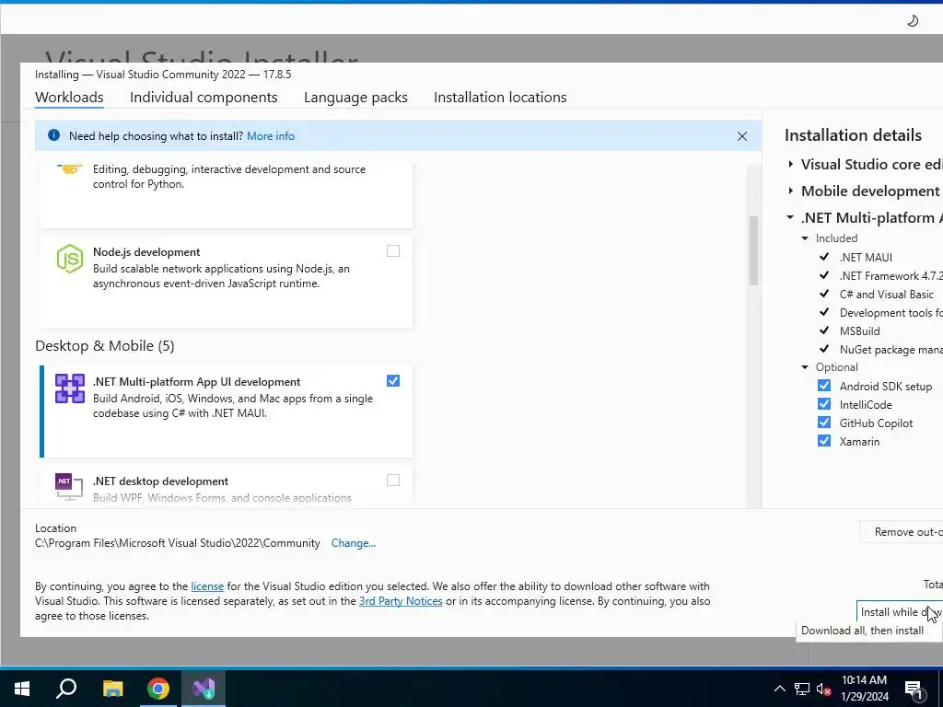
Task: Select the NuGet package manager item
Action: point(891,350)
